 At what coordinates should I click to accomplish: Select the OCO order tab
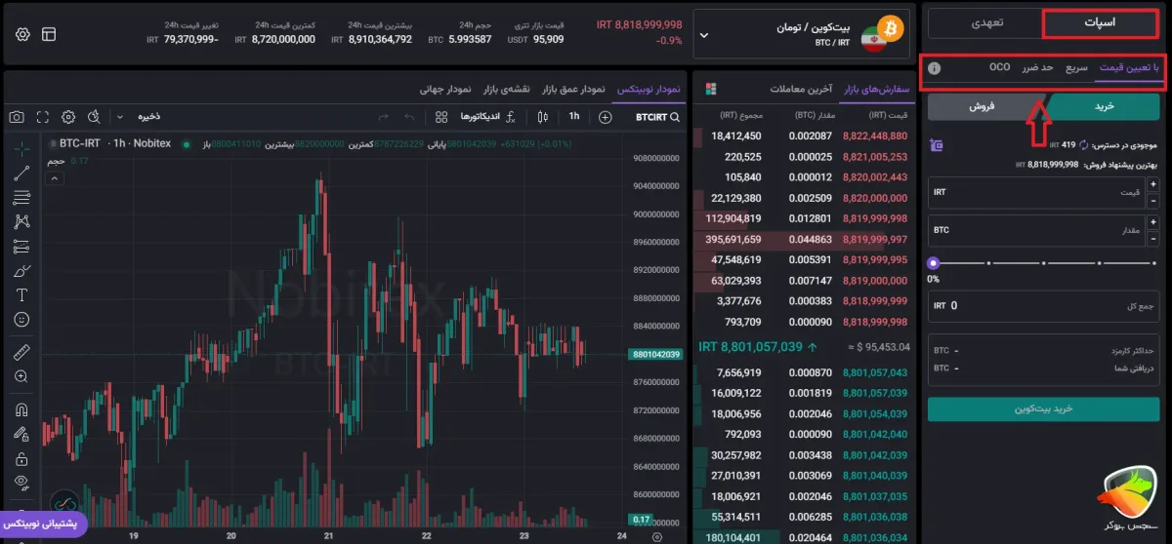click(1000, 67)
